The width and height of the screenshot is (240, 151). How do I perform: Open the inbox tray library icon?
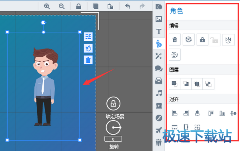(x=159, y=81)
